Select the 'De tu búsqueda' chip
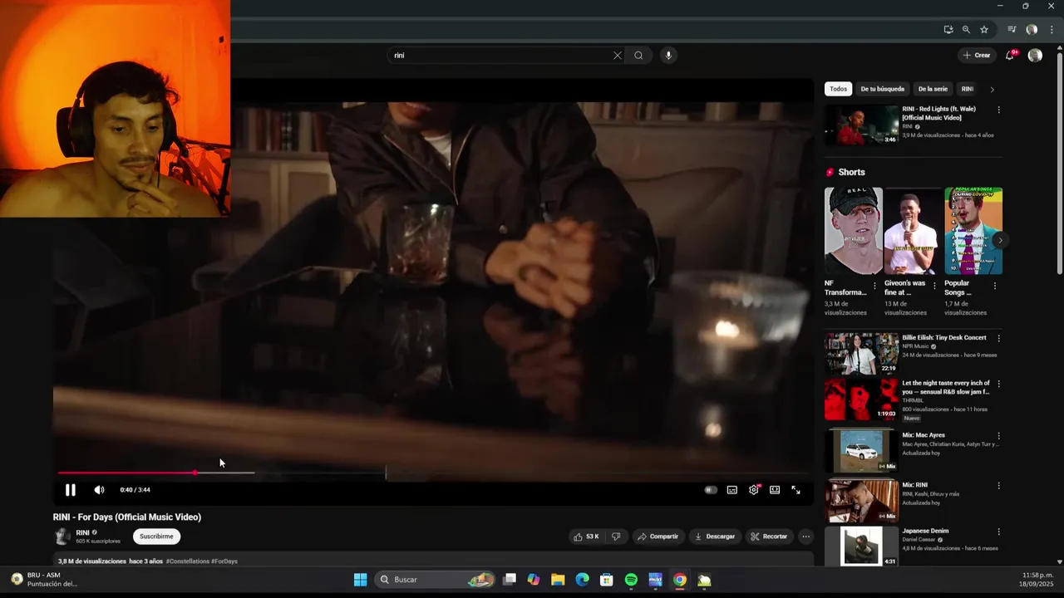The image size is (1064, 598). point(883,89)
